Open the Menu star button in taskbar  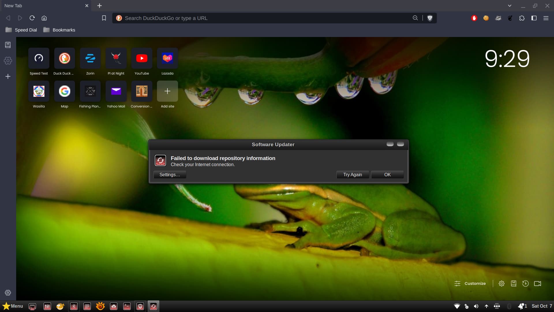(x=13, y=306)
